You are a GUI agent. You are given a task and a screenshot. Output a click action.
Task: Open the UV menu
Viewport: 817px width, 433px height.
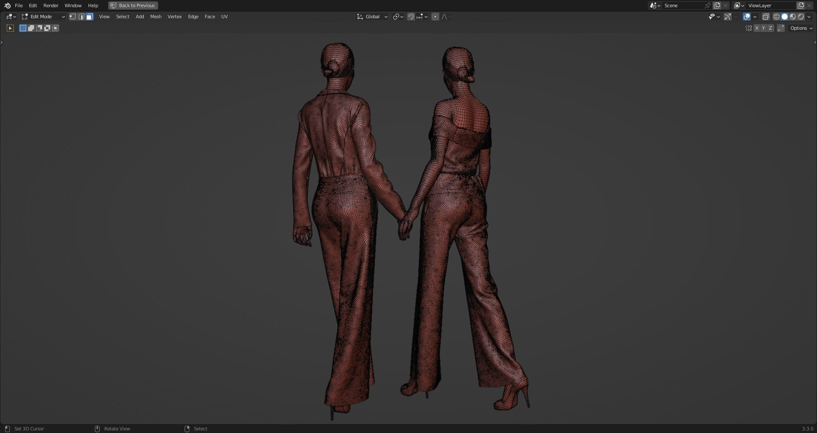coord(224,17)
